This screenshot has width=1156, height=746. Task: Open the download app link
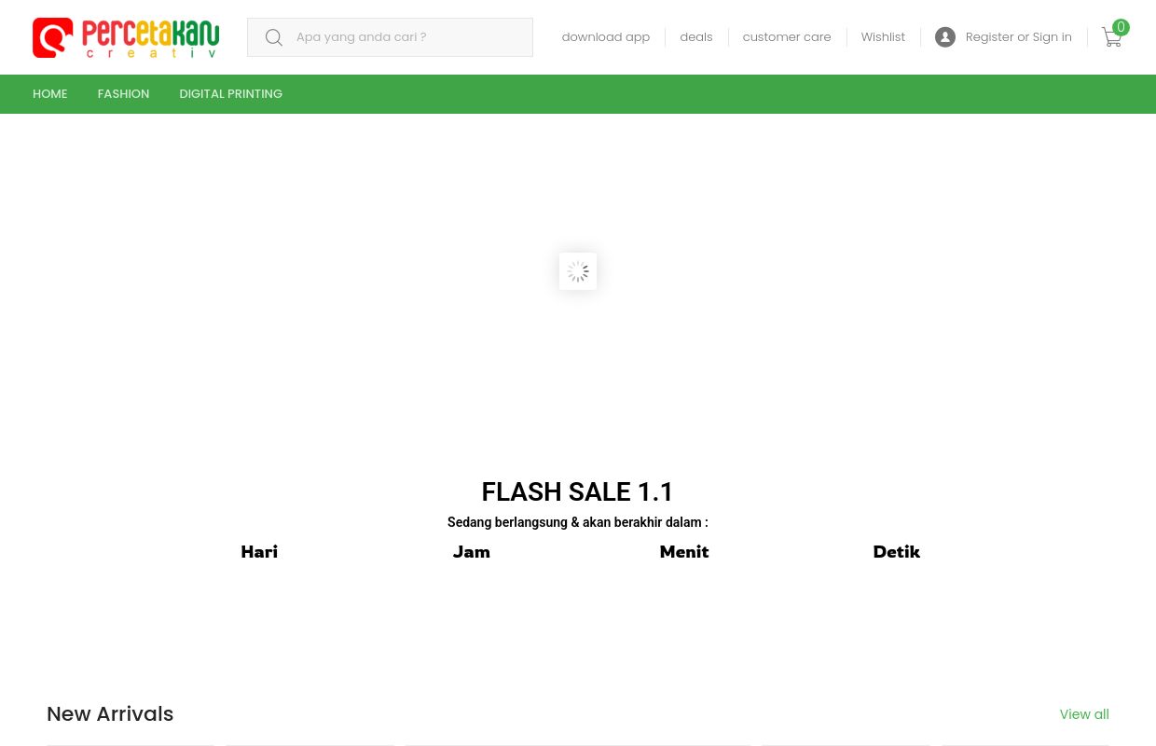tap(605, 37)
